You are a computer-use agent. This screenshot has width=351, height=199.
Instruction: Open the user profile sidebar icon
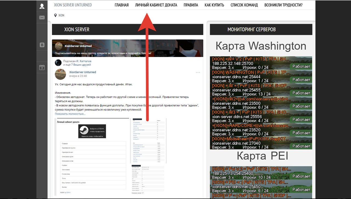[42, 6]
